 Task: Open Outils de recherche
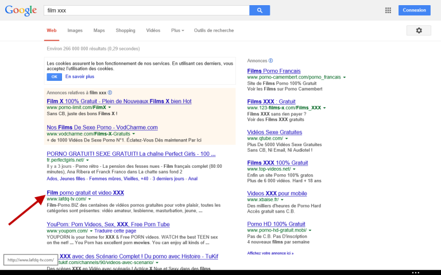(214, 30)
